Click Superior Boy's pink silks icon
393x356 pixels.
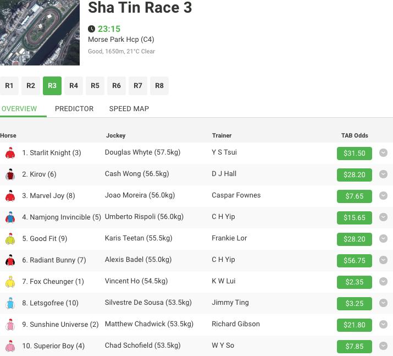click(x=10, y=346)
